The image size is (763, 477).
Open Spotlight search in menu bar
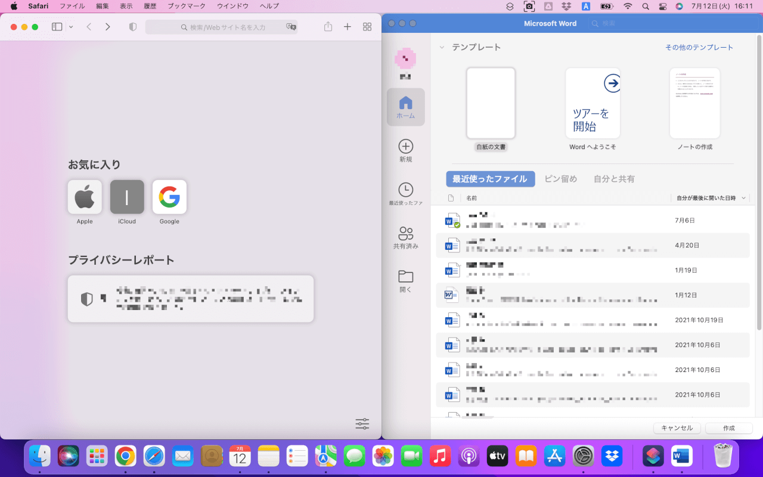pos(646,6)
